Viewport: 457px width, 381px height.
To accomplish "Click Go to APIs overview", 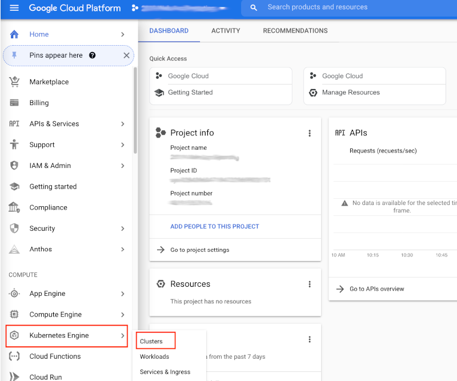I will 378,288.
